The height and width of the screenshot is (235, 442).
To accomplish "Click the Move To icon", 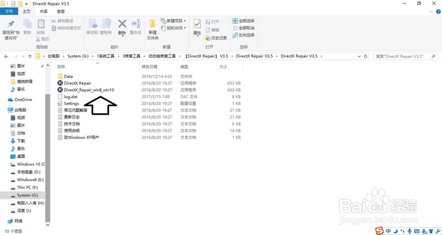I will click(x=92, y=24).
